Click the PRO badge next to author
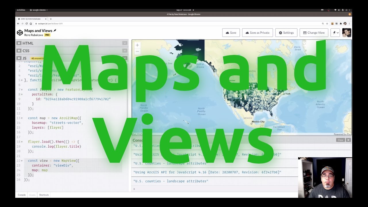Viewport: 368px width, 207px height. (47, 35)
